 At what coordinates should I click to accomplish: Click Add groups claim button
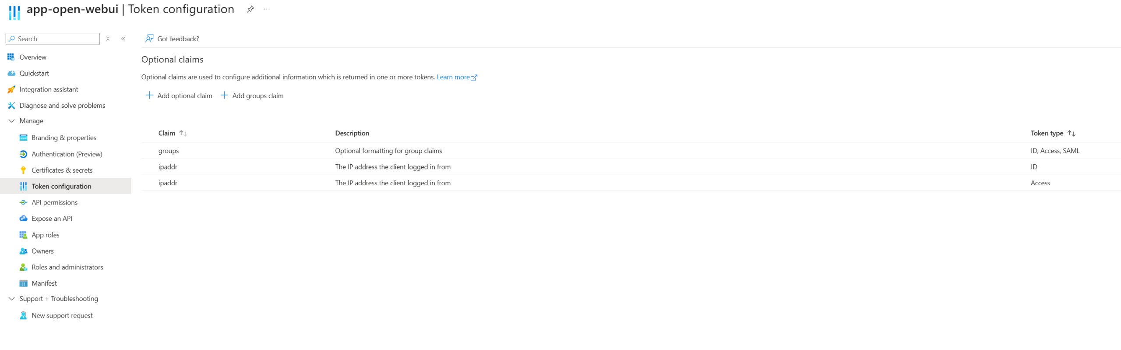click(x=252, y=95)
